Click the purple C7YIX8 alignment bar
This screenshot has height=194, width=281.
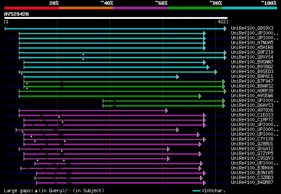(114, 139)
